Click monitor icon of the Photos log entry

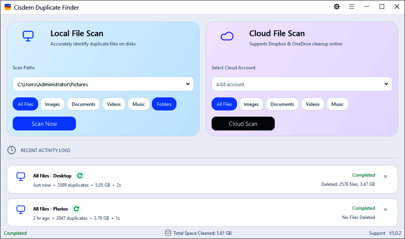coord(21,210)
